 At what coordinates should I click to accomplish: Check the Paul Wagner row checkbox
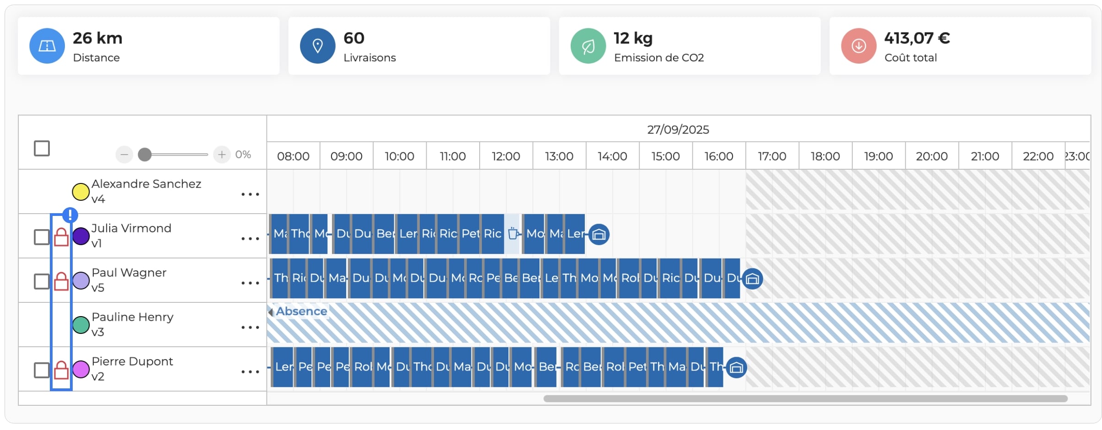coord(42,281)
